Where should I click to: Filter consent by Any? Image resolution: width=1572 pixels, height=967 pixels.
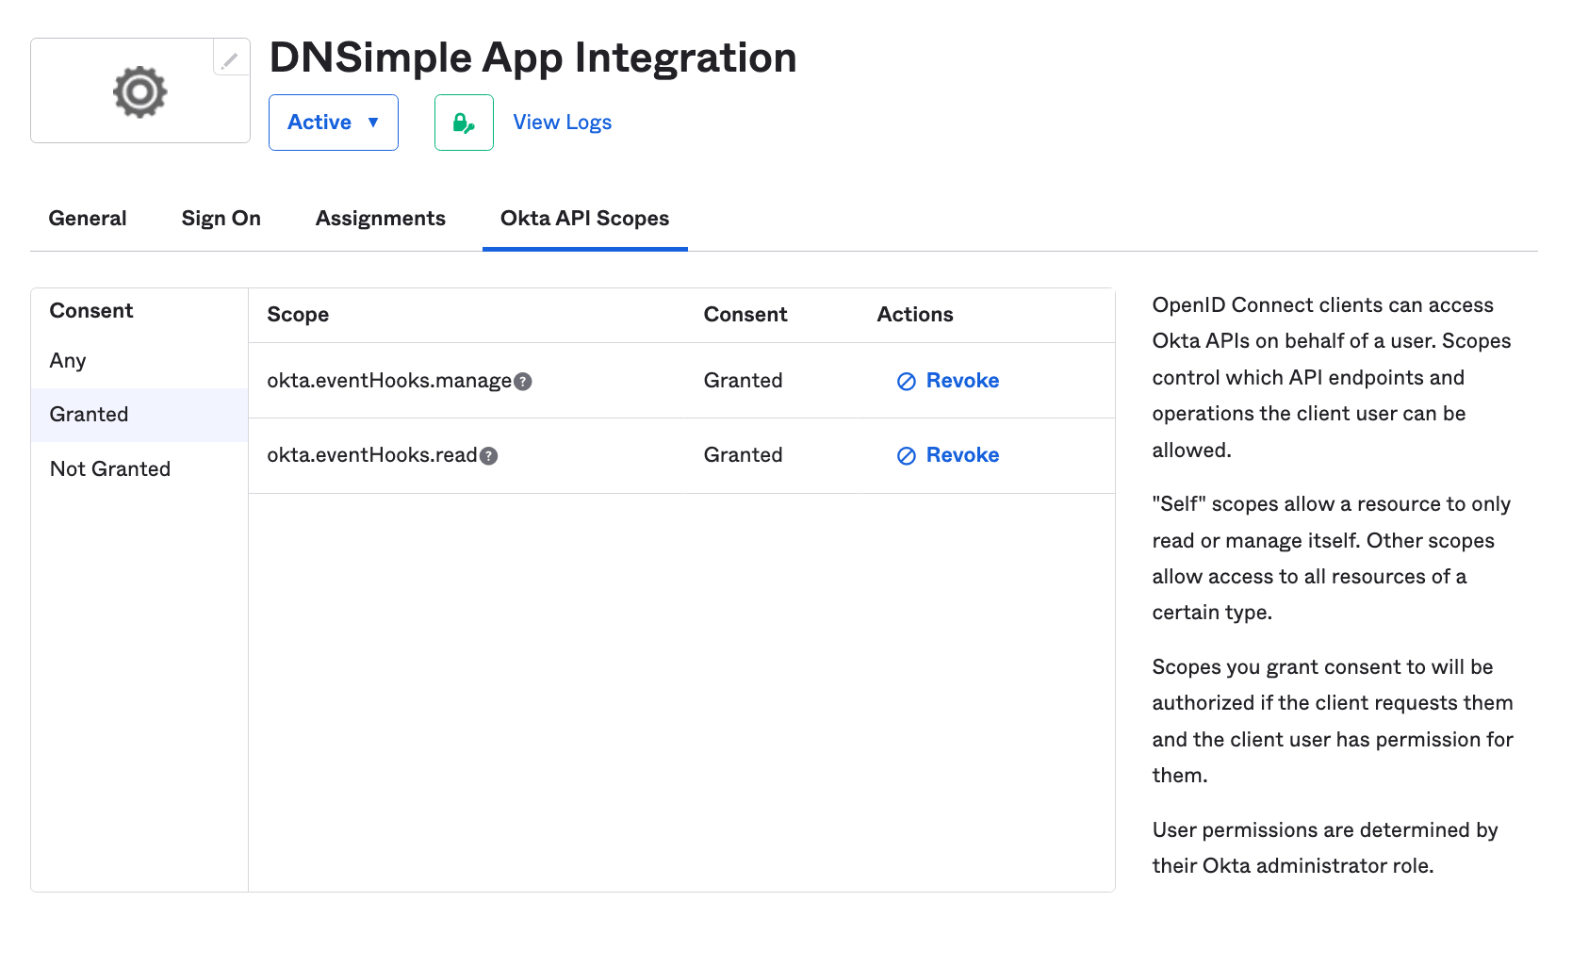(x=139, y=361)
